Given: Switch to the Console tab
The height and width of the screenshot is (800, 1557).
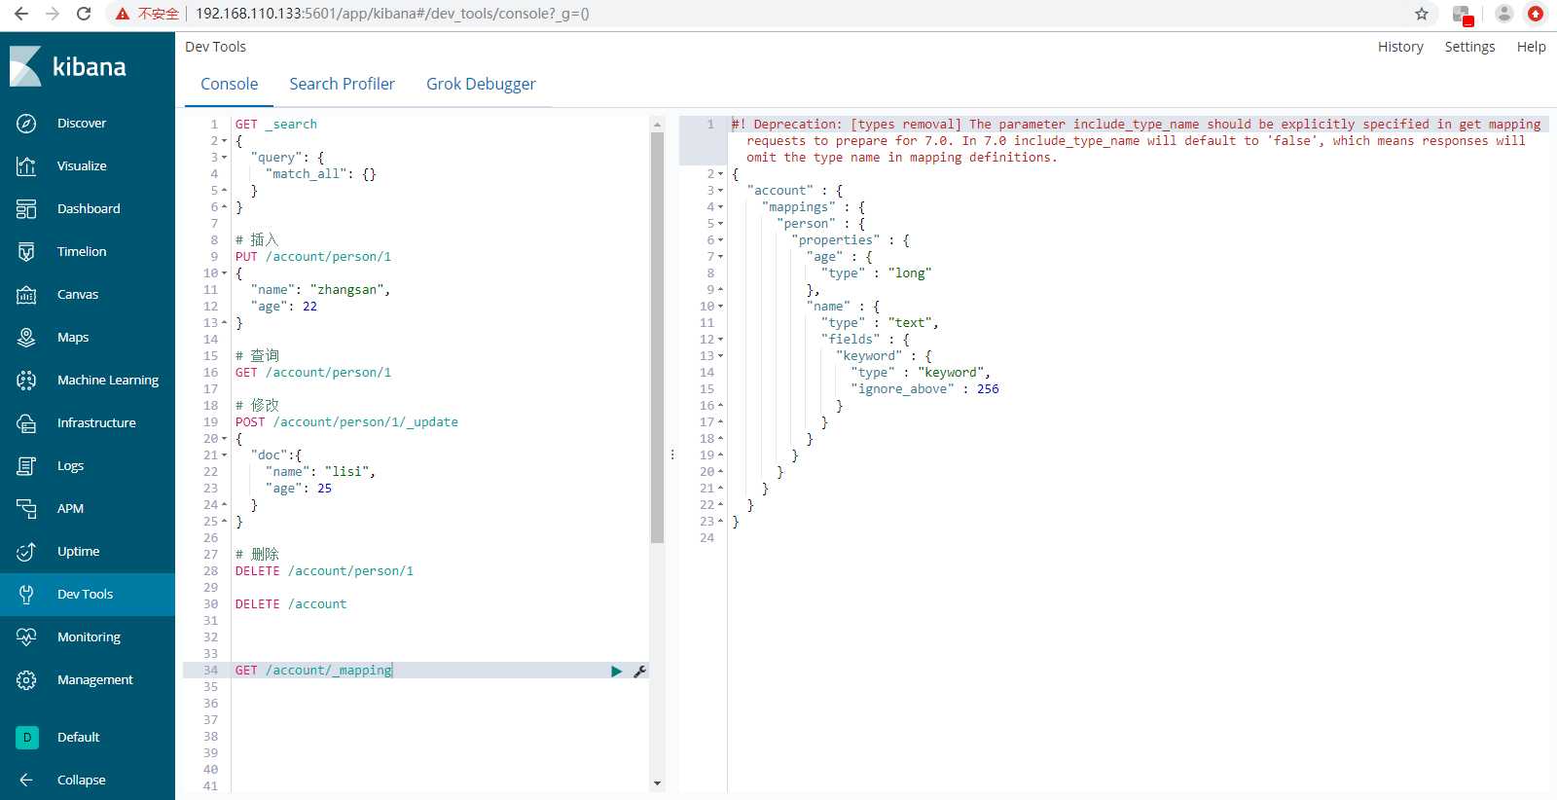Looking at the screenshot, I should [229, 85].
